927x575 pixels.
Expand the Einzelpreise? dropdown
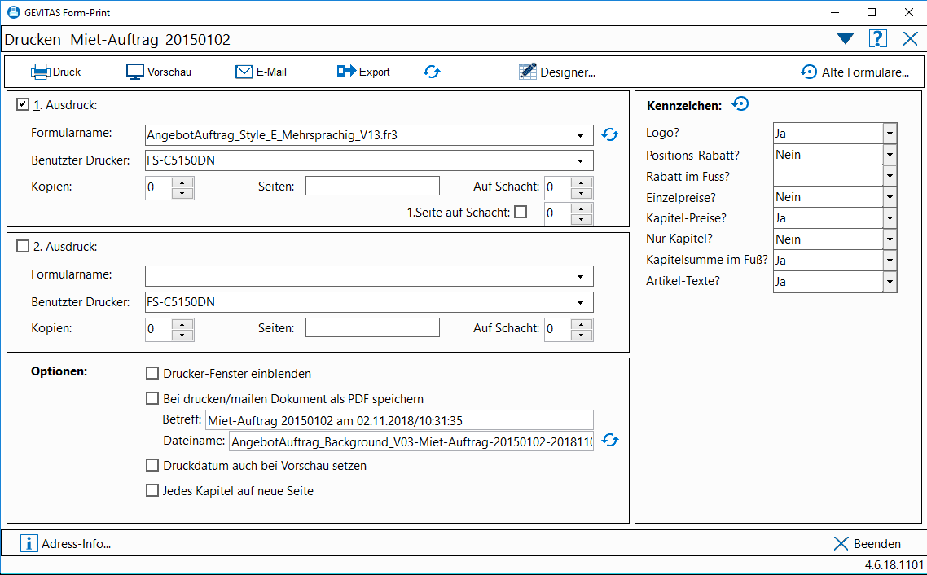click(890, 197)
